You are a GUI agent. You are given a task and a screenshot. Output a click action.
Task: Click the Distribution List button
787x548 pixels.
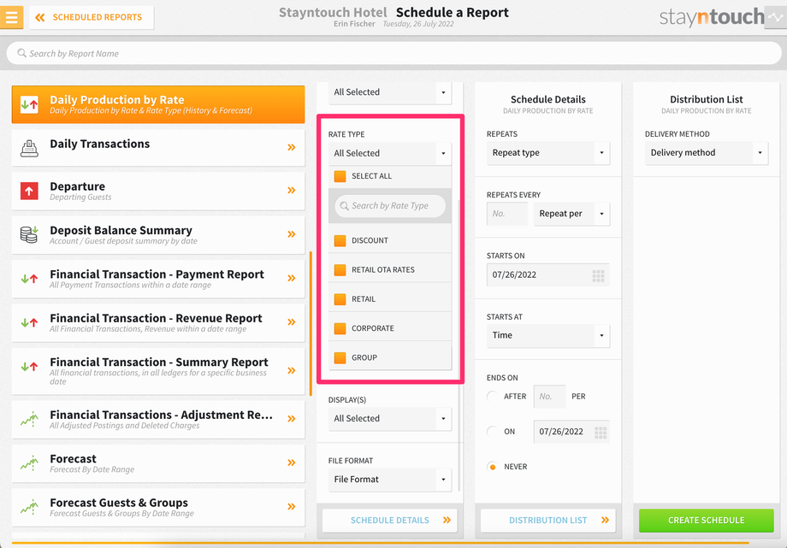(x=548, y=521)
